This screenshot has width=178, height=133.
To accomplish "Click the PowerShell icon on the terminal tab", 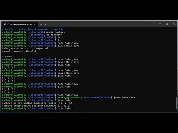I will 5,24.
